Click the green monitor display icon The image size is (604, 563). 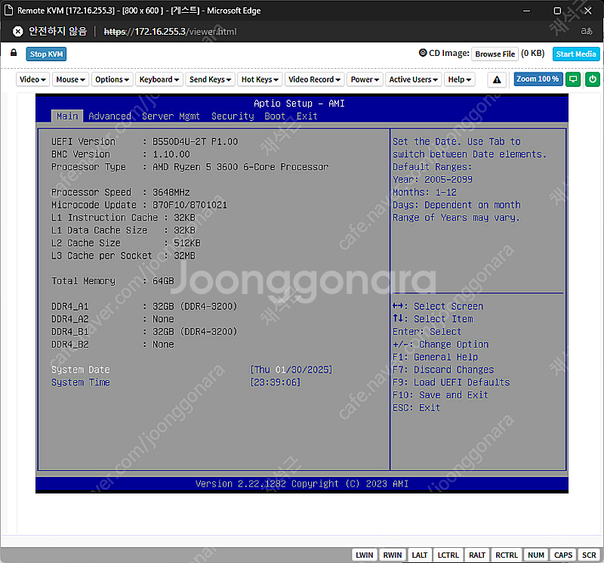click(573, 79)
